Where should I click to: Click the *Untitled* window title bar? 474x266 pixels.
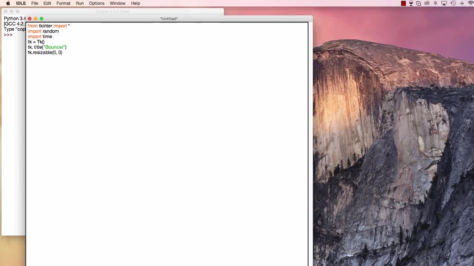[x=169, y=18]
